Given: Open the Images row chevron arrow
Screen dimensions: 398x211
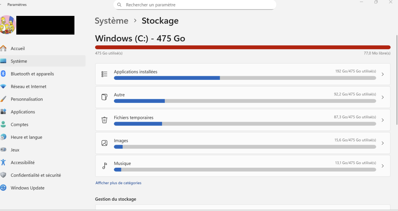Looking at the screenshot, I should (x=382, y=143).
